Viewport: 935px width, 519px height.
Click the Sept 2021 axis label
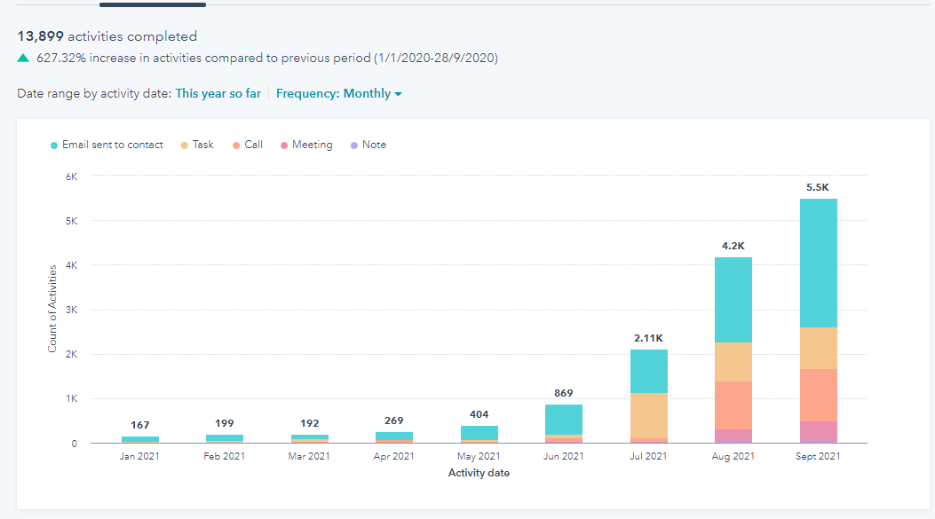point(818,457)
